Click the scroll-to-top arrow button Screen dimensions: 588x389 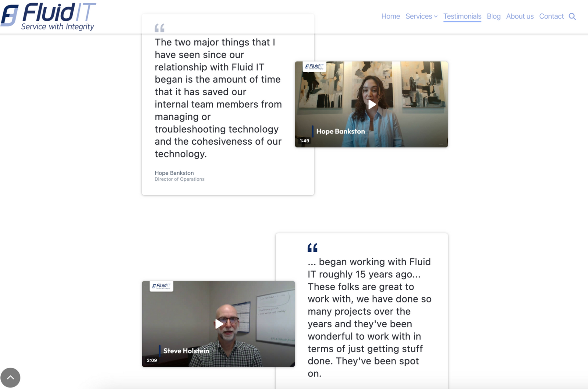coord(11,377)
